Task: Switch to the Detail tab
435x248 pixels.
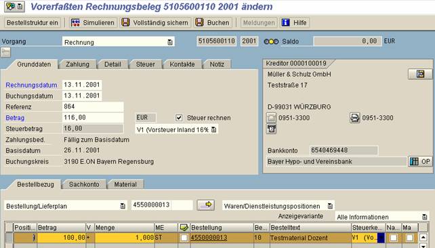Action: pyautogui.click(x=112, y=64)
